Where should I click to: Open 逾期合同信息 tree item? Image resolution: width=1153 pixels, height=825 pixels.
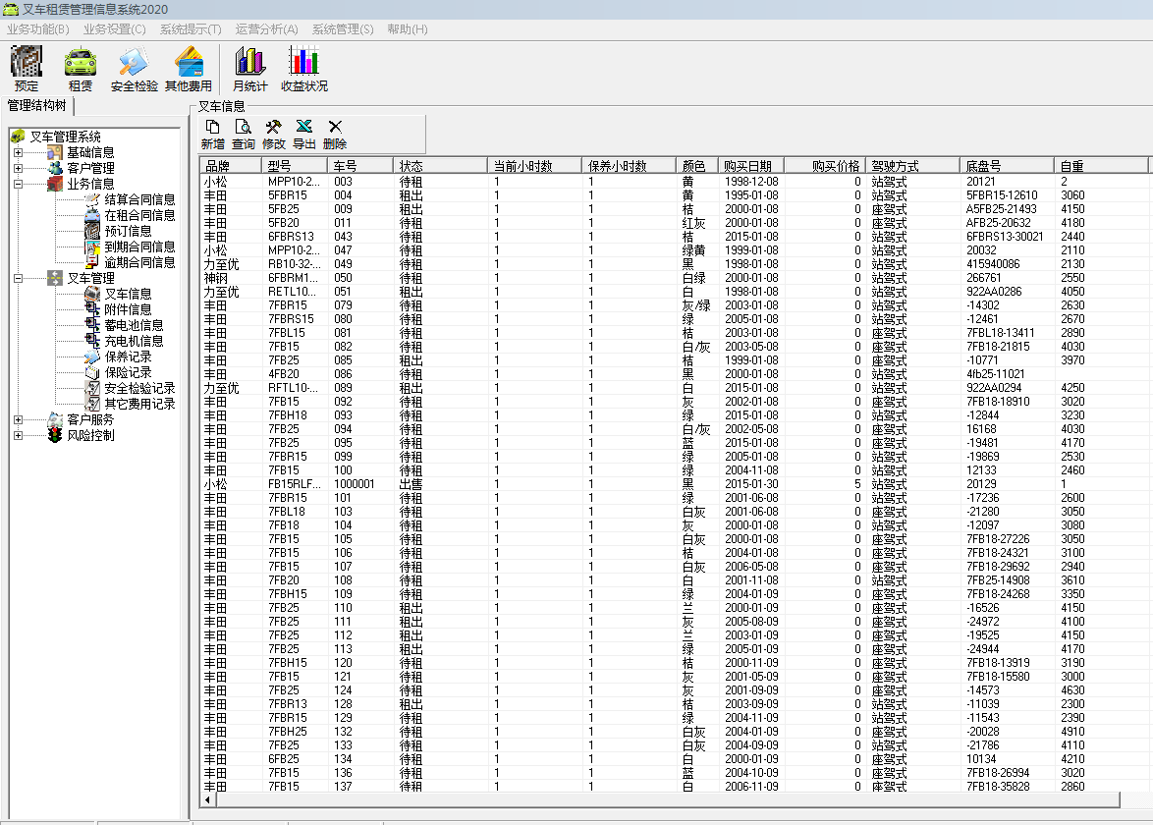(139, 262)
